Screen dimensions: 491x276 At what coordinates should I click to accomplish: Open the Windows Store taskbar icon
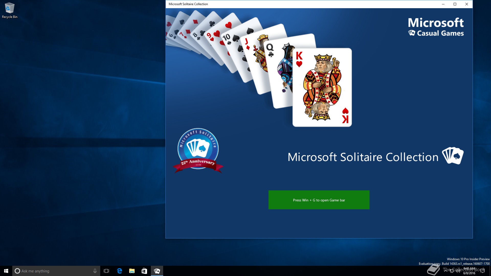coord(144,271)
